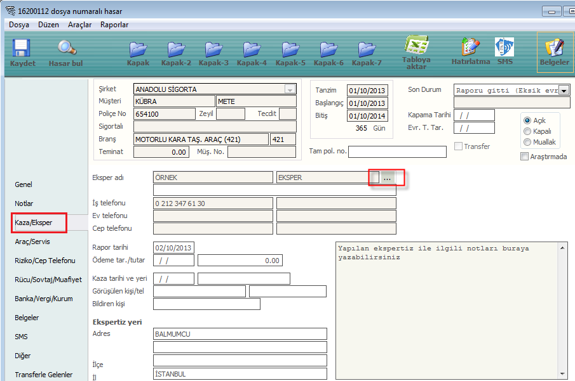This screenshot has height=381, width=575.
Task: Select the Muallak radio button
Action: point(527,141)
